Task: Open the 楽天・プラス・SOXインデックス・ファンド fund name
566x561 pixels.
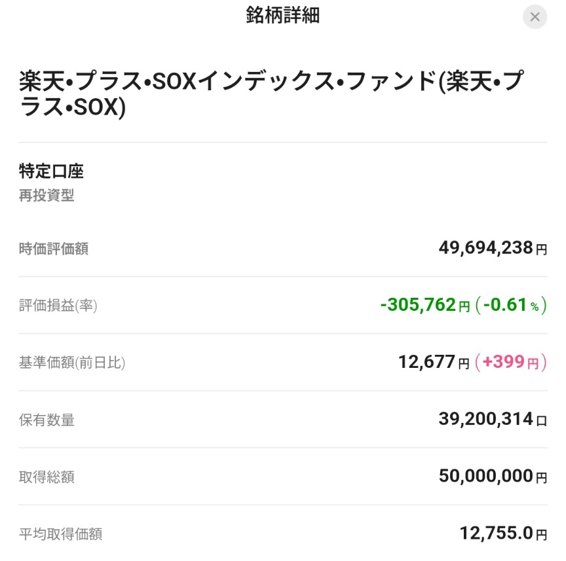Action: 271,94
